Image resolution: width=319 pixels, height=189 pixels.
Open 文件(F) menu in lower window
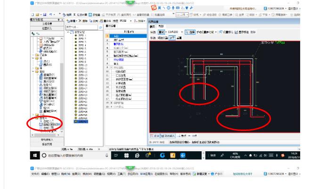pyautogui.click(x=35, y=174)
